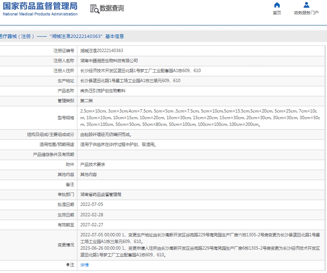Click 政务服务门户 label
This screenshot has height=273, width=327.
coord(307,13)
